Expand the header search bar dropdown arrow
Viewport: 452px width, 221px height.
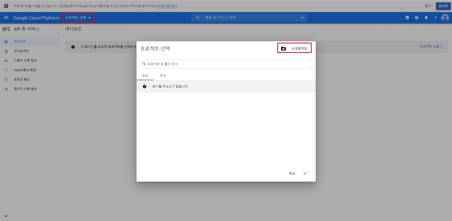(x=302, y=18)
